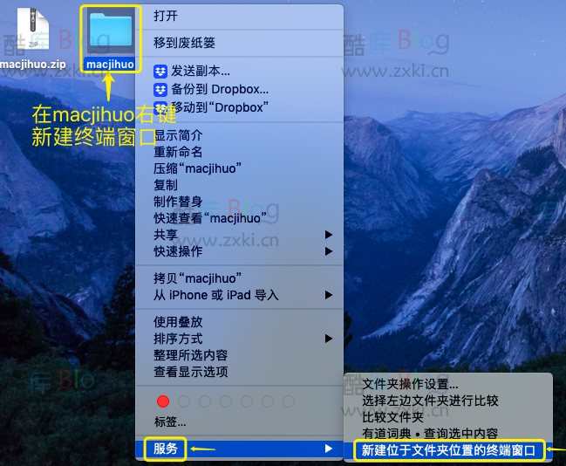Apply the fifth tag color circle

(247, 401)
